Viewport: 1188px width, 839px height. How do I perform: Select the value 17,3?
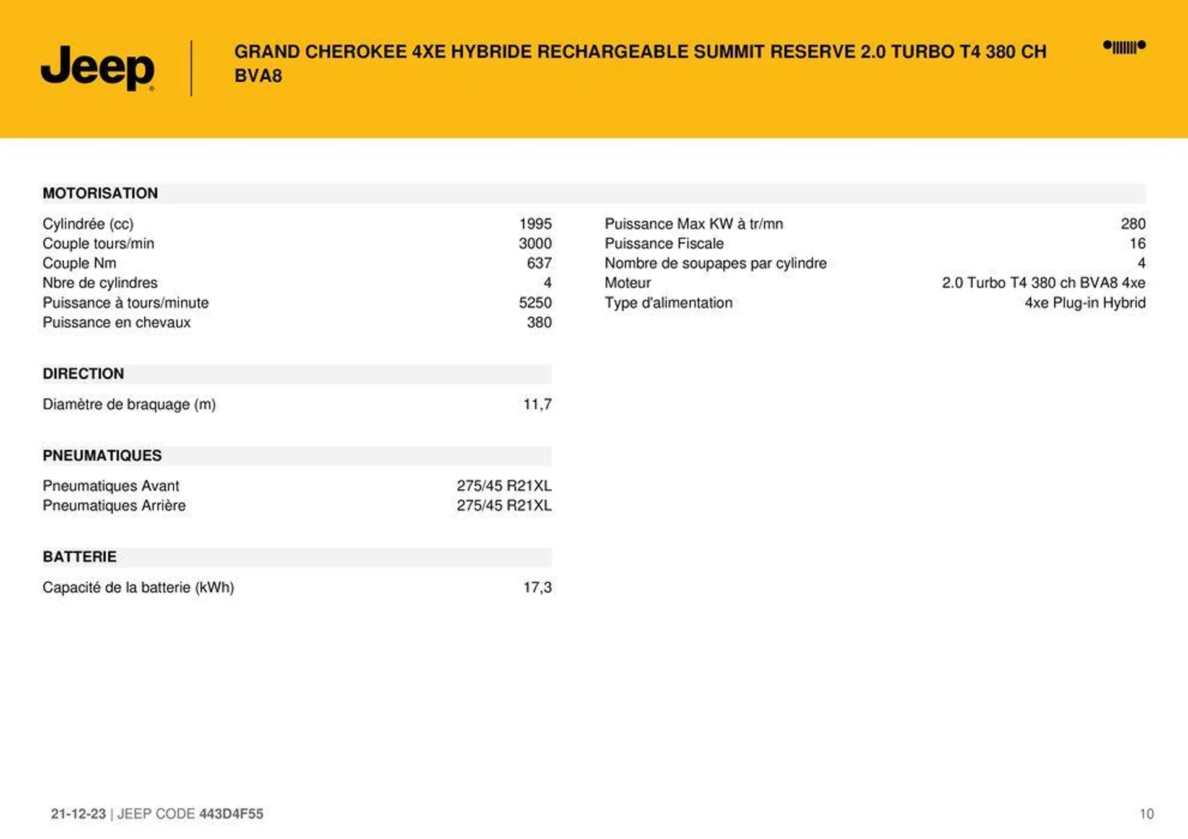point(537,588)
